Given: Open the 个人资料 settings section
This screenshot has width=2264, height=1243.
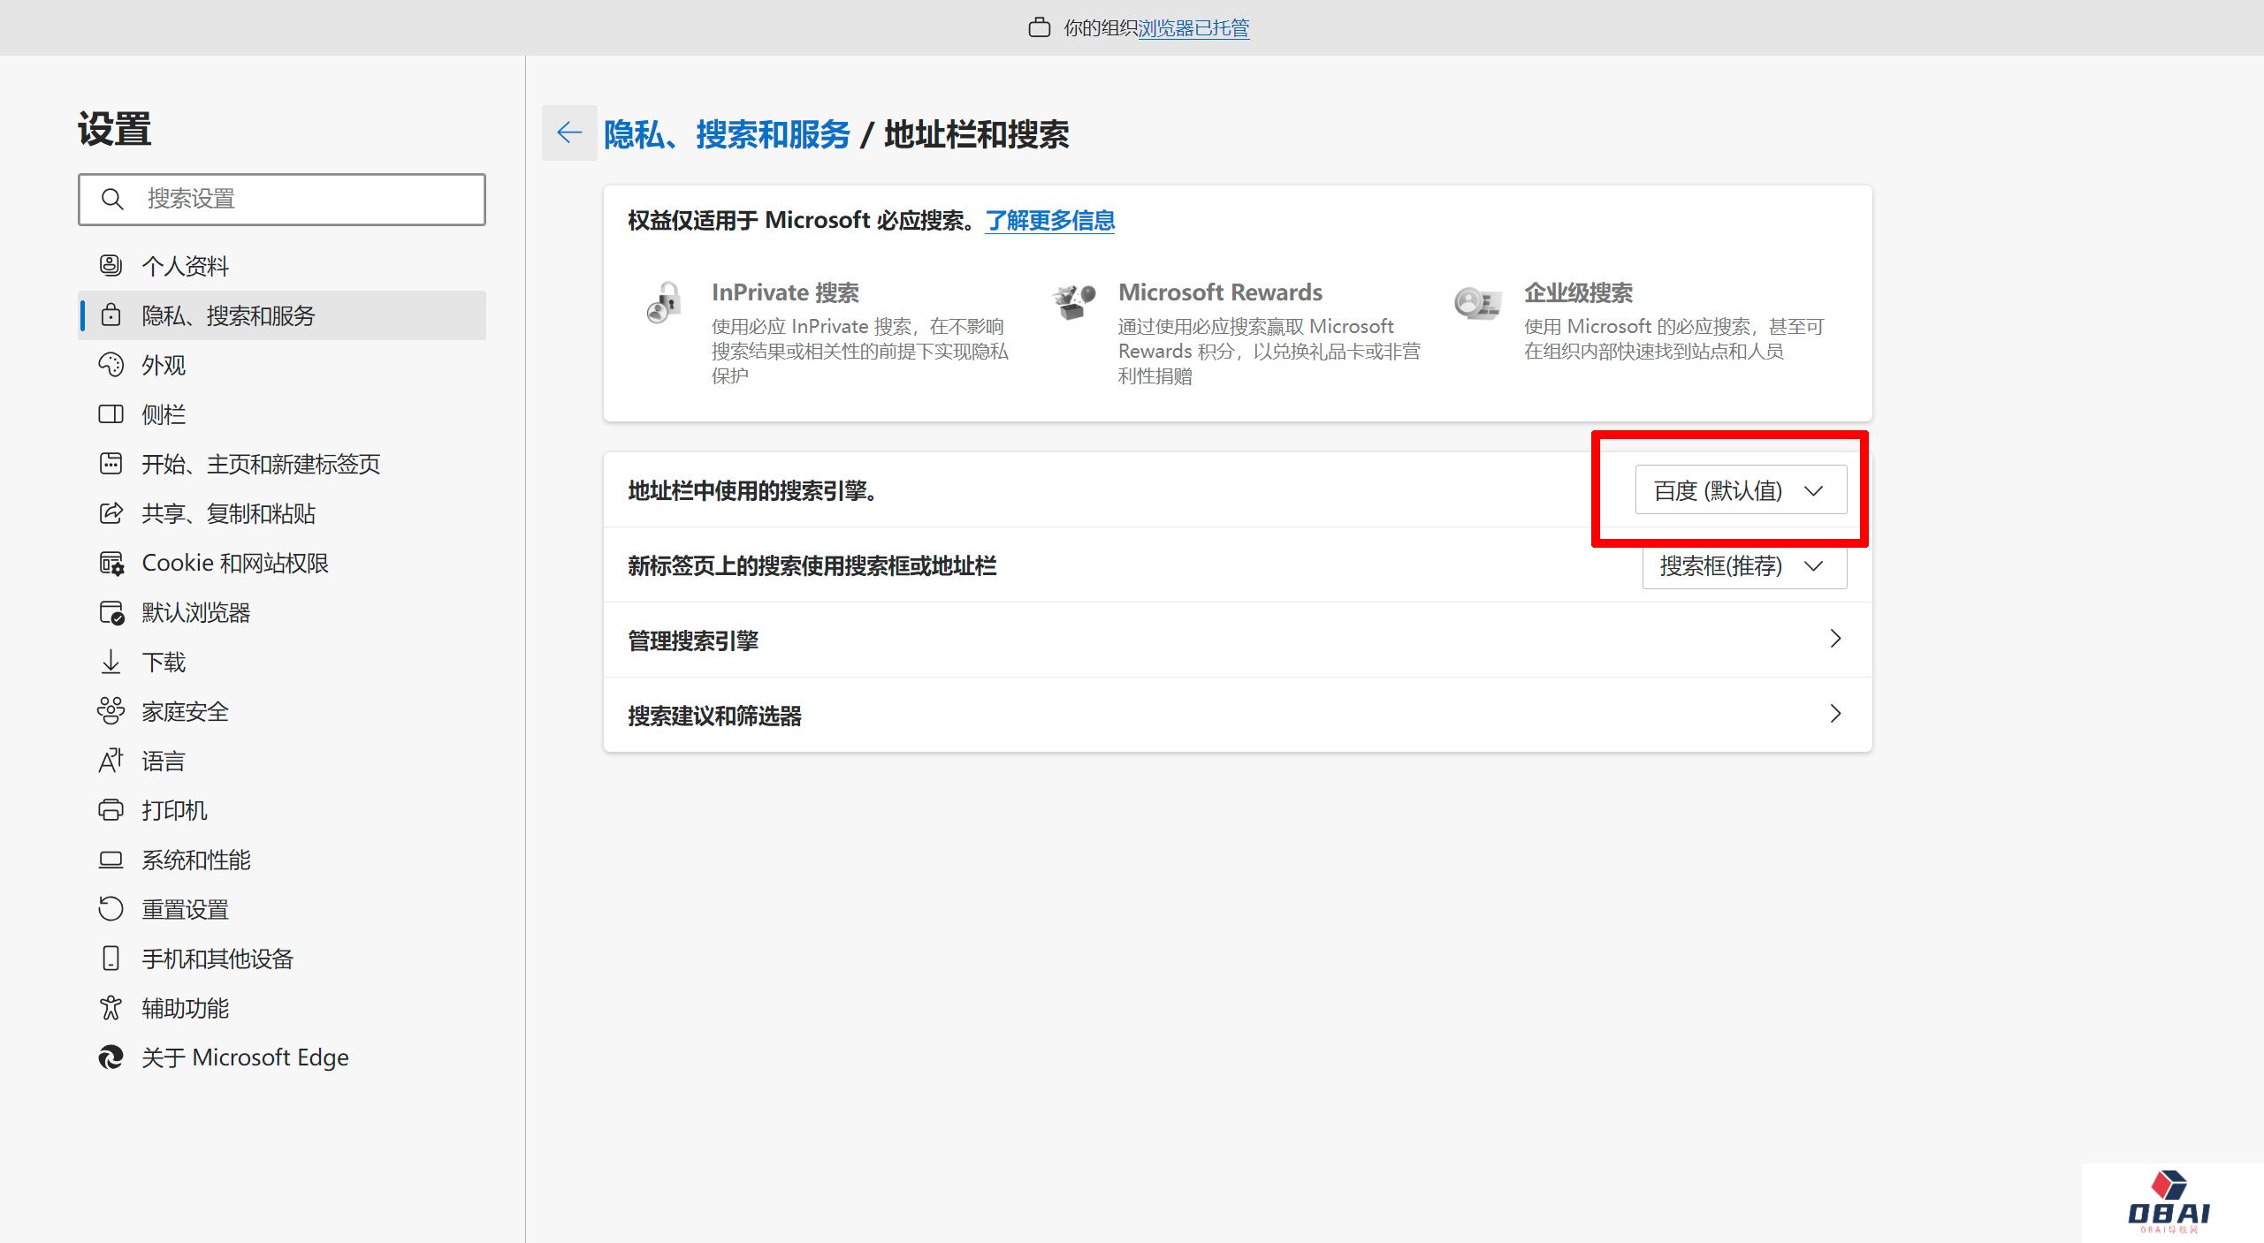Looking at the screenshot, I should (186, 266).
